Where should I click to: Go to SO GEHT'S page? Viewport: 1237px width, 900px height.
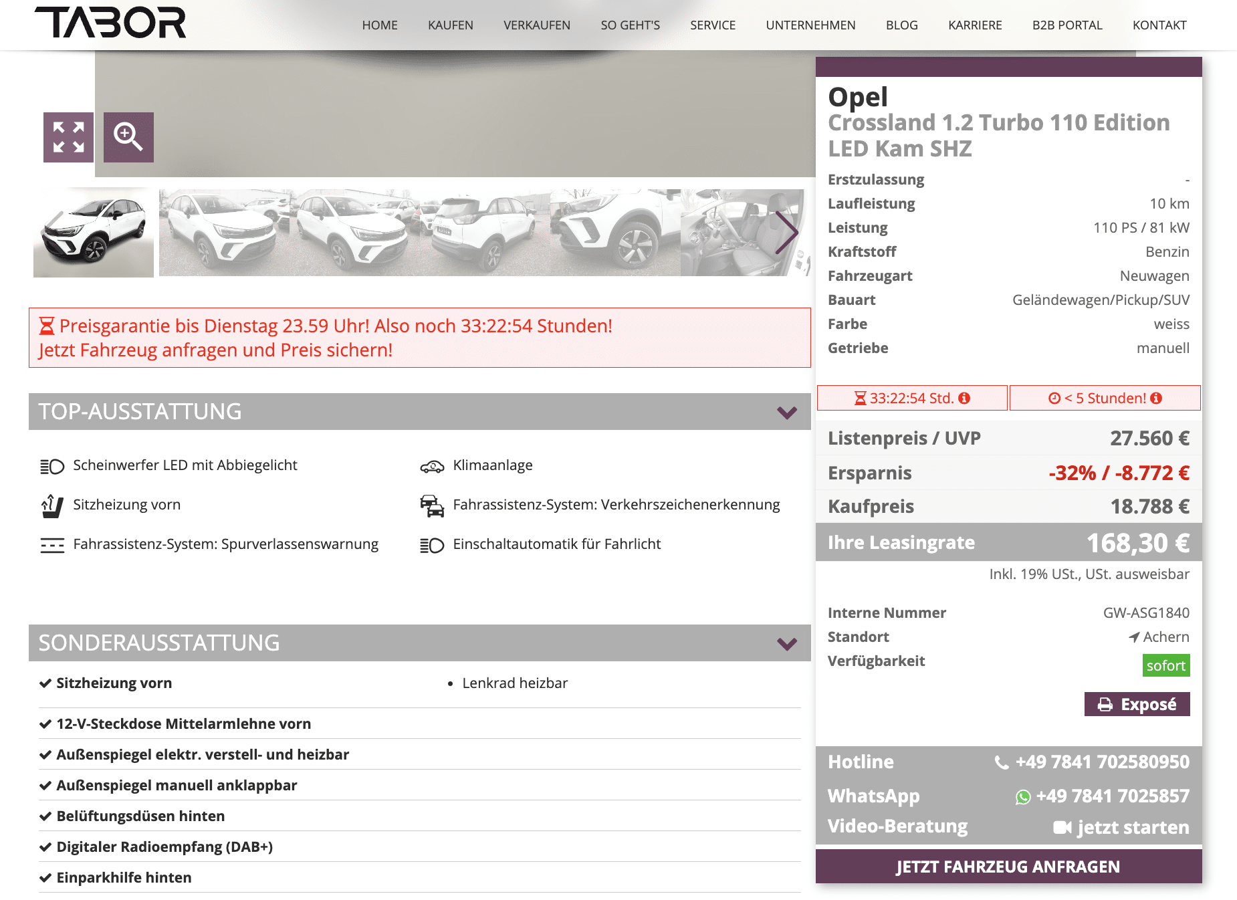coord(631,25)
